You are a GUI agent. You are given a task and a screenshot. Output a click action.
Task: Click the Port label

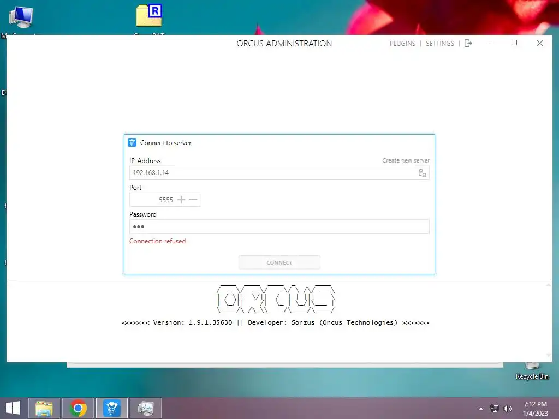coord(135,188)
